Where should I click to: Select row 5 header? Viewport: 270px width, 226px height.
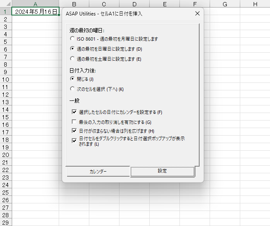(x=6, y=41)
